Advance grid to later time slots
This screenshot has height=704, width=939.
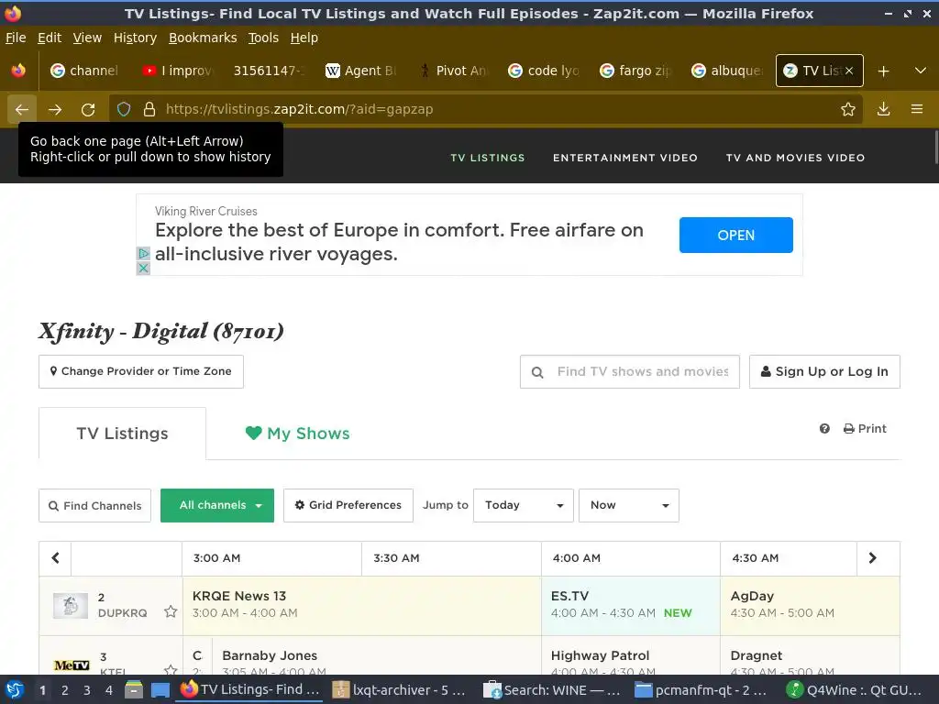[x=873, y=558]
